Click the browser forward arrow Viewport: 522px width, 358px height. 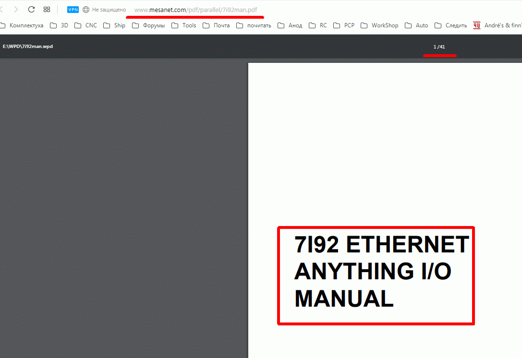(16, 9)
